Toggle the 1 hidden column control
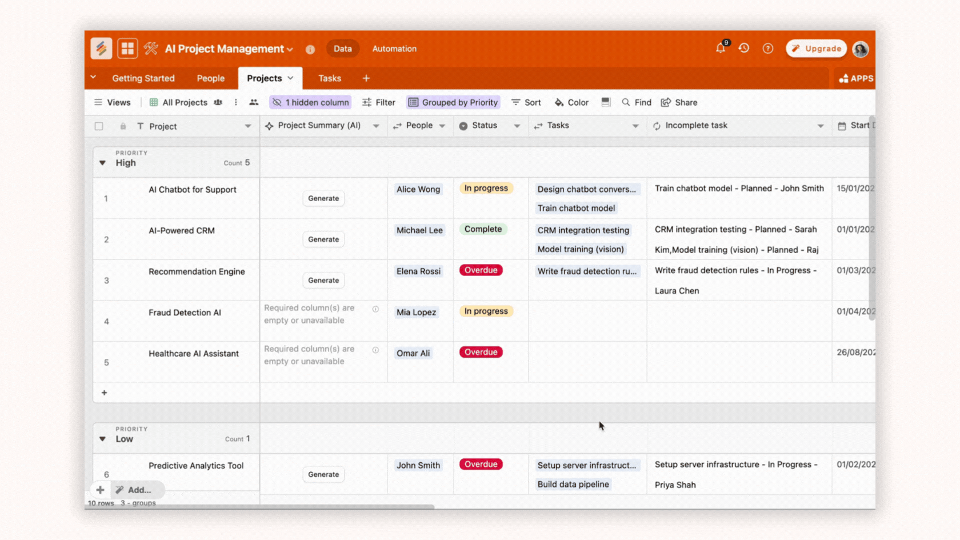Screen dimensions: 960x540 click(x=310, y=102)
